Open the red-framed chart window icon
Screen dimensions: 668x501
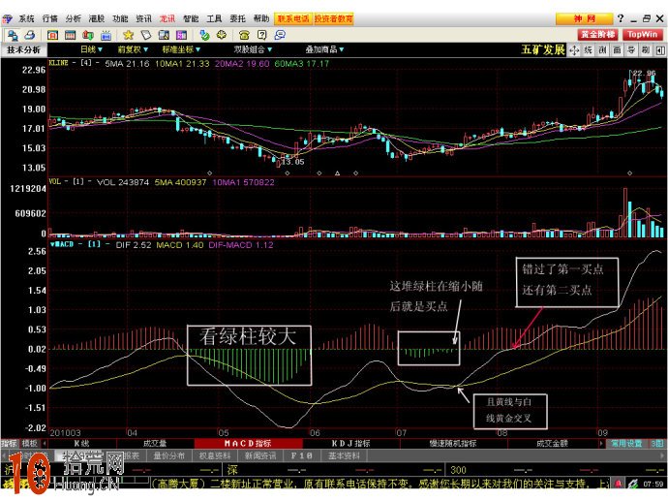coord(53,35)
